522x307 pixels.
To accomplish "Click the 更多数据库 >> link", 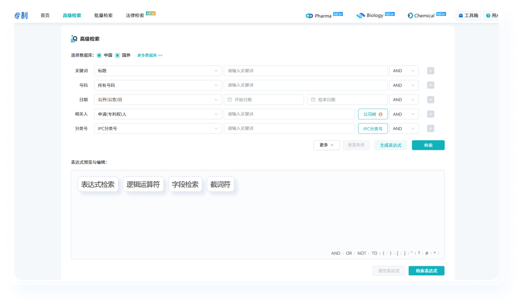I will pyautogui.click(x=150, y=55).
